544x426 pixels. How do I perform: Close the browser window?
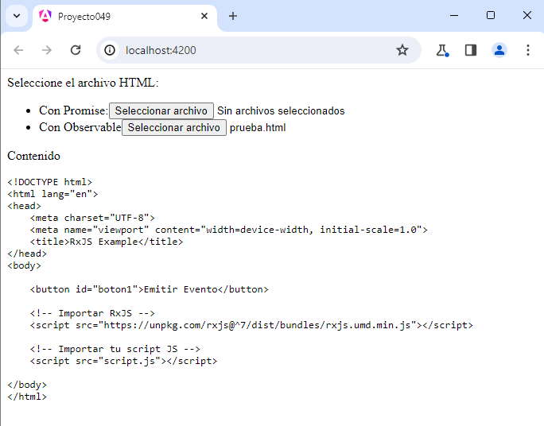(527, 15)
